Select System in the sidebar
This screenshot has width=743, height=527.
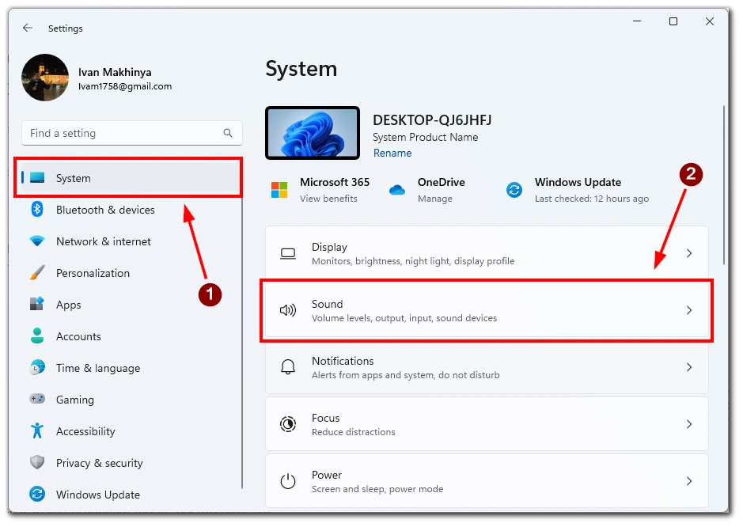point(129,178)
